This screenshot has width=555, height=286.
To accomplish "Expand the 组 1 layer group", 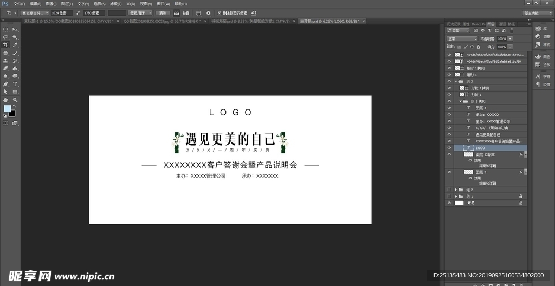I will point(456,196).
